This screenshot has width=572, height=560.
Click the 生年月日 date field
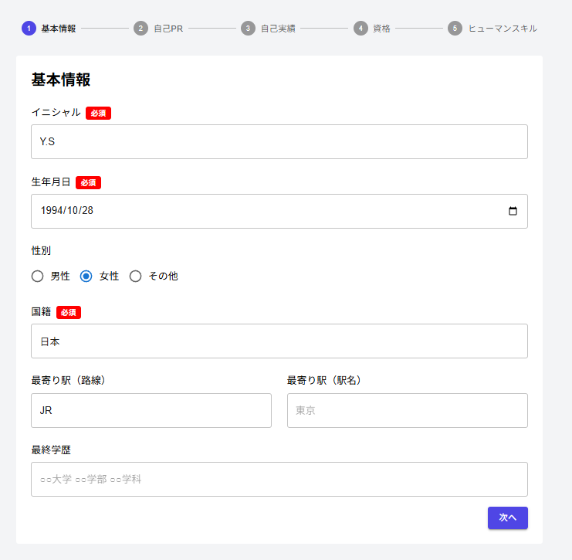tap(262, 211)
